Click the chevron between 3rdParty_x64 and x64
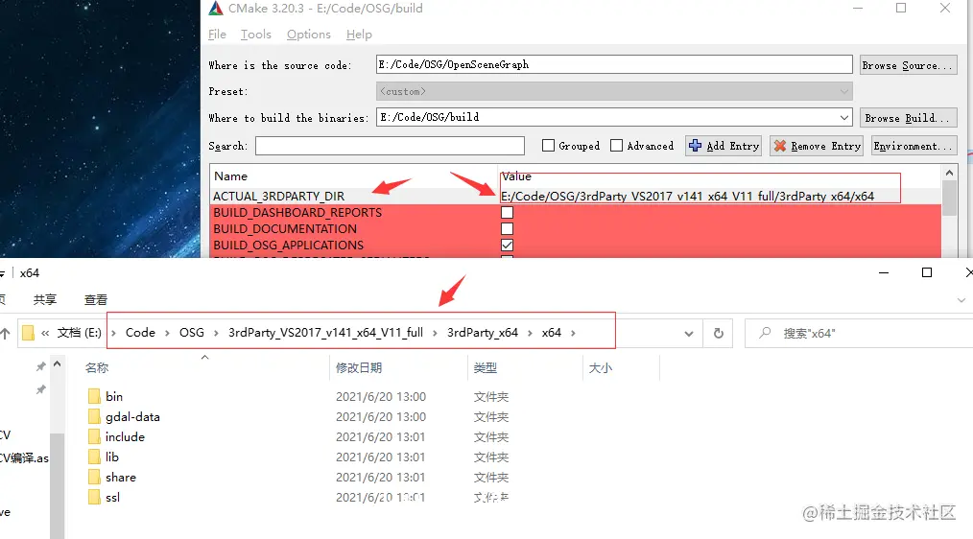The width and height of the screenshot is (973, 539). 530,333
